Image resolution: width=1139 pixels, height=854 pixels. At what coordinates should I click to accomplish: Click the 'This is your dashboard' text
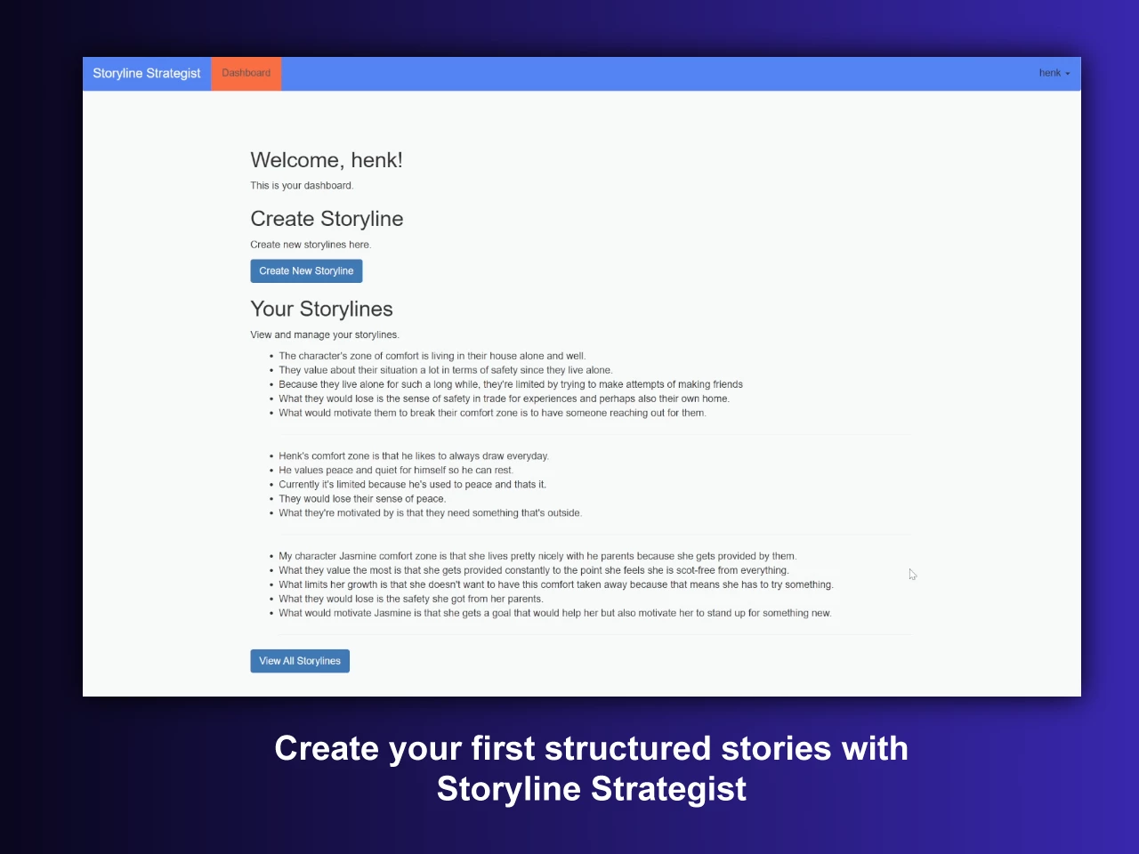[x=301, y=185]
